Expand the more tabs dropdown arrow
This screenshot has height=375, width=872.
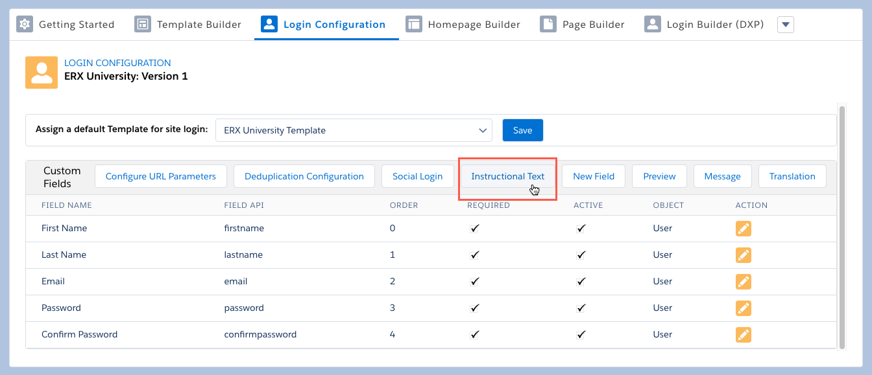(x=785, y=25)
